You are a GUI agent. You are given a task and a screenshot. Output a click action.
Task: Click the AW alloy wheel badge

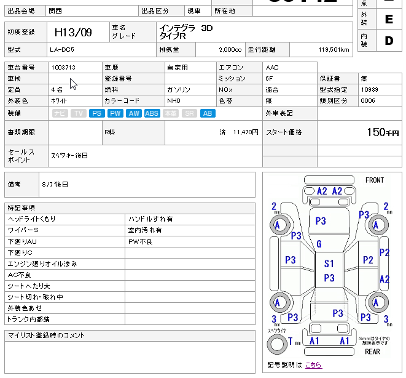(134, 113)
